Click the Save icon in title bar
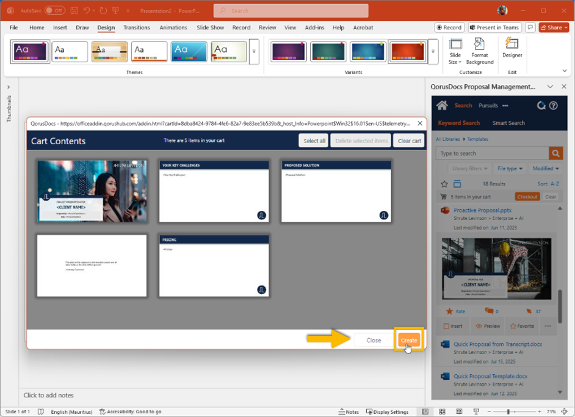 (x=74, y=10)
